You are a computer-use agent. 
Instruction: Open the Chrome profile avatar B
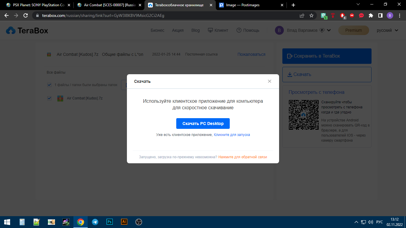390,15
